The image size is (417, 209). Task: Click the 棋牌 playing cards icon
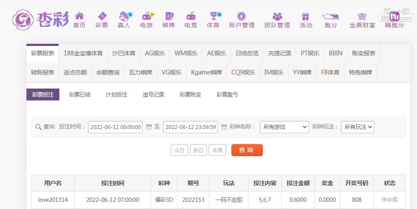pyautogui.click(x=169, y=16)
